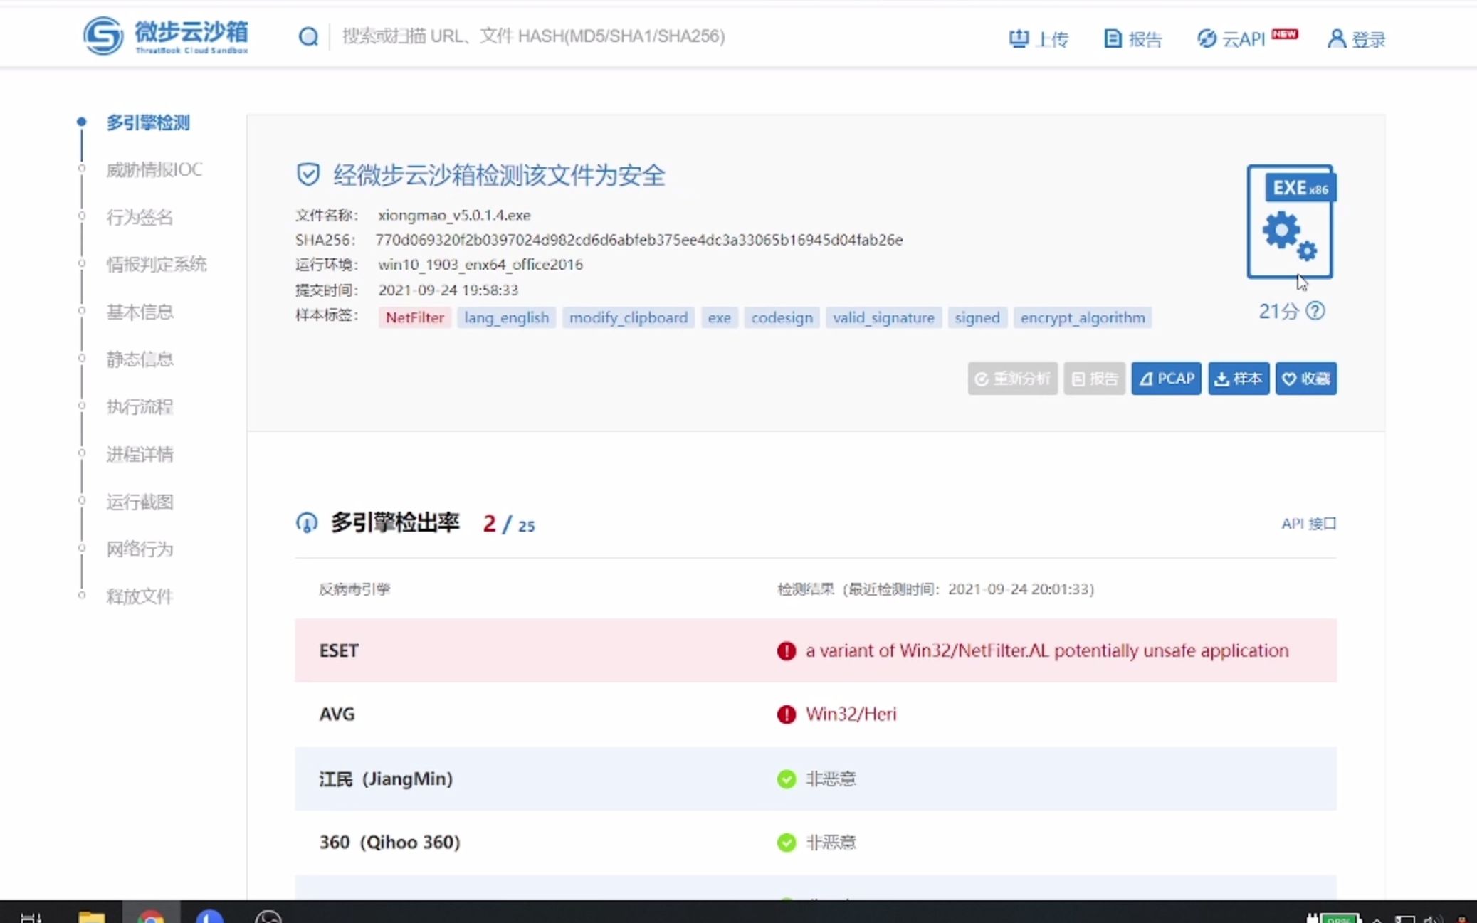Click the ThreatBook Cloud Sandbox logo
The width and height of the screenshot is (1477, 923).
166,36
